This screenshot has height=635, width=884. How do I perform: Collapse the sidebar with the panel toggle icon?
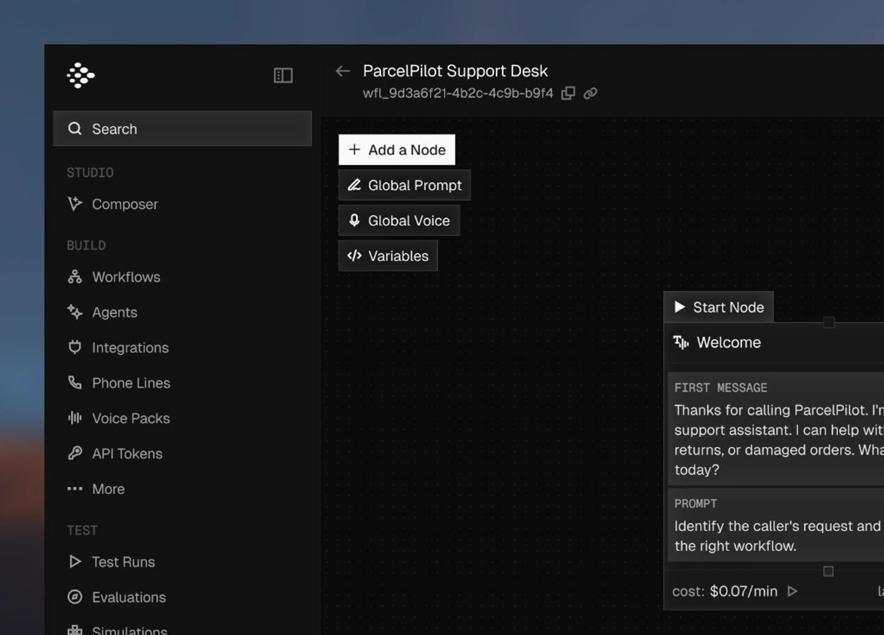(283, 76)
